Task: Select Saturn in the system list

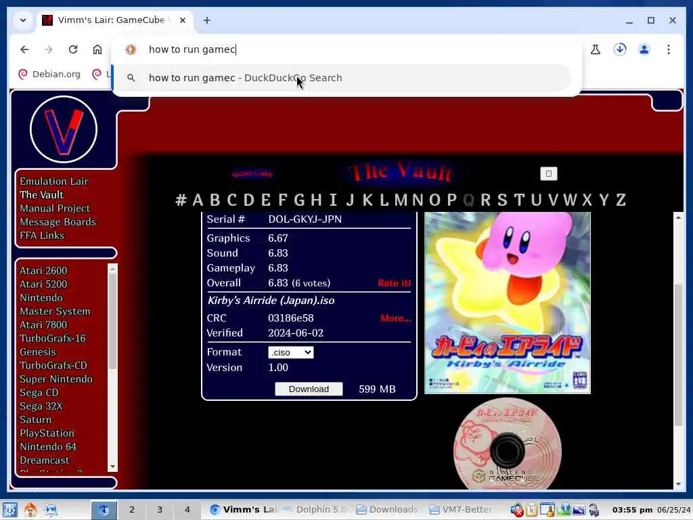Action: point(35,420)
